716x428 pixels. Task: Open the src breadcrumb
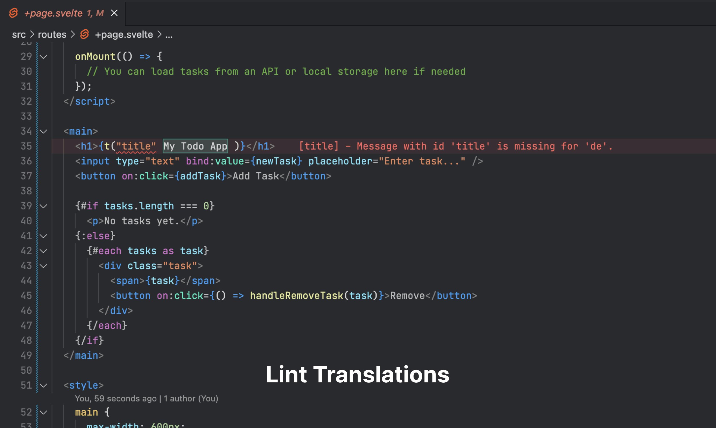click(19, 35)
